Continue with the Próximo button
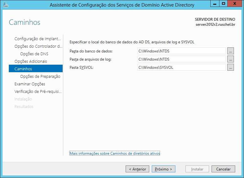This screenshot has width=244, height=178. point(163,169)
